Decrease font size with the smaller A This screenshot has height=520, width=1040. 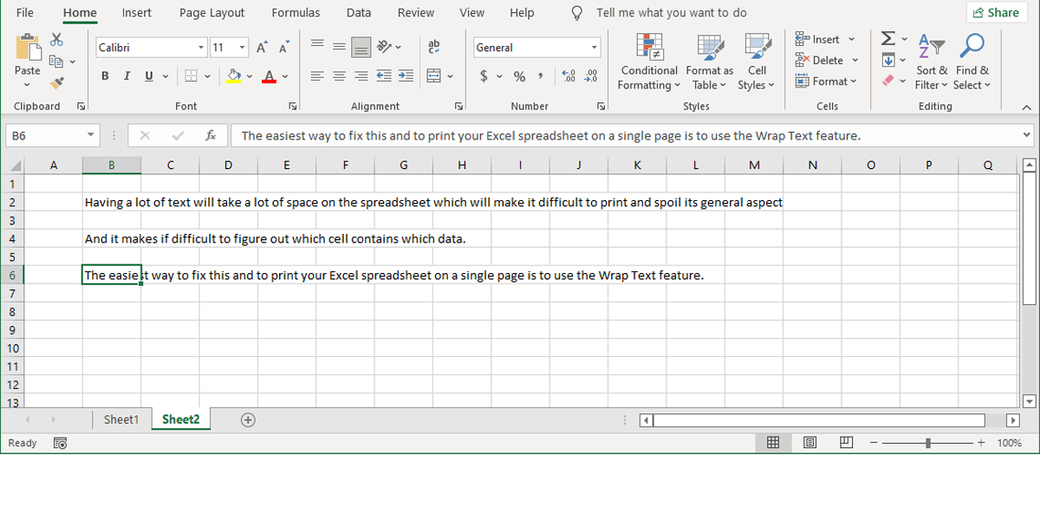point(284,48)
